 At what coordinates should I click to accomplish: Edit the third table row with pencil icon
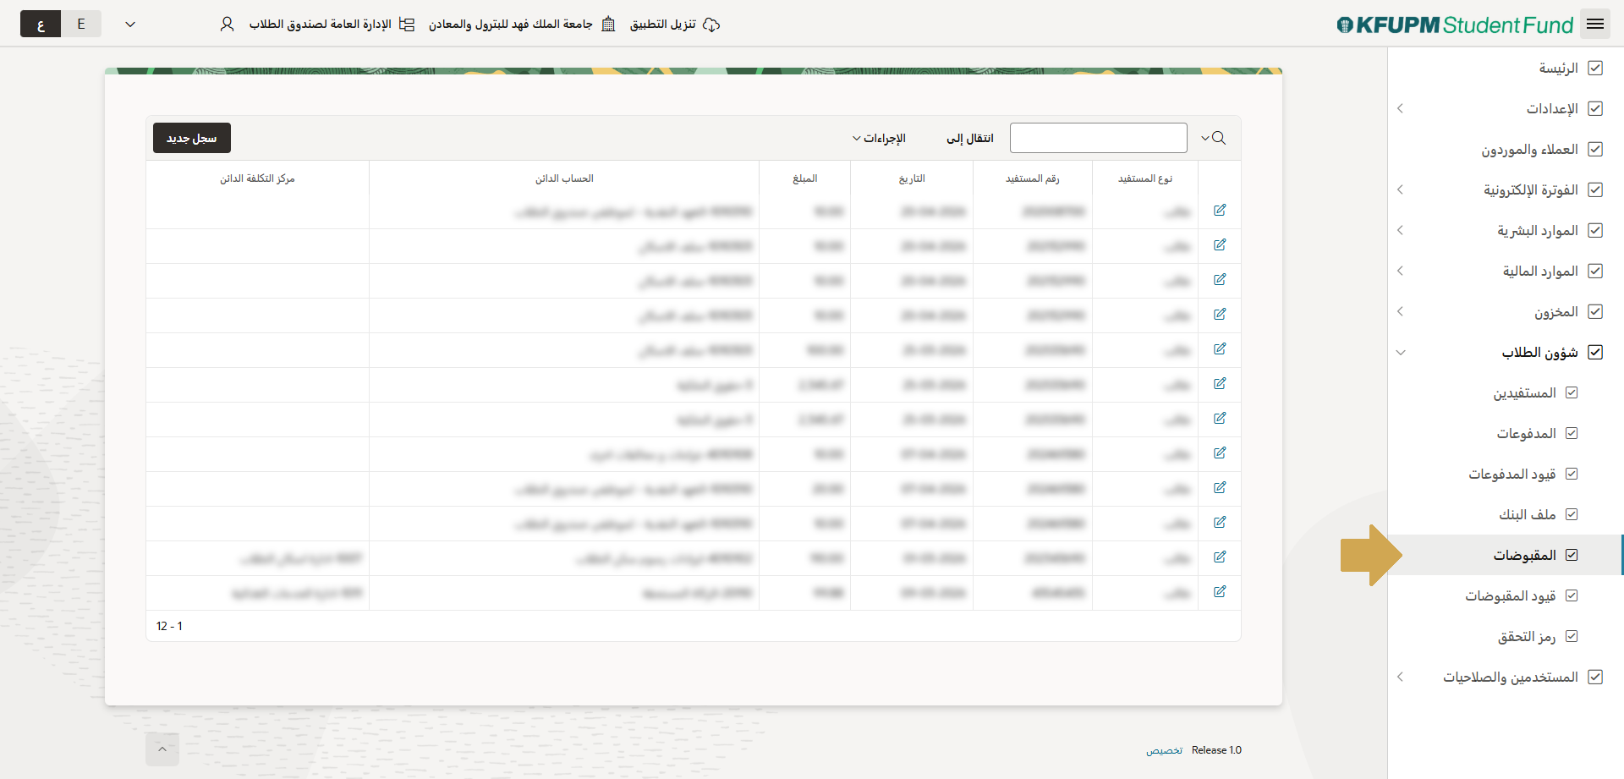1220,279
